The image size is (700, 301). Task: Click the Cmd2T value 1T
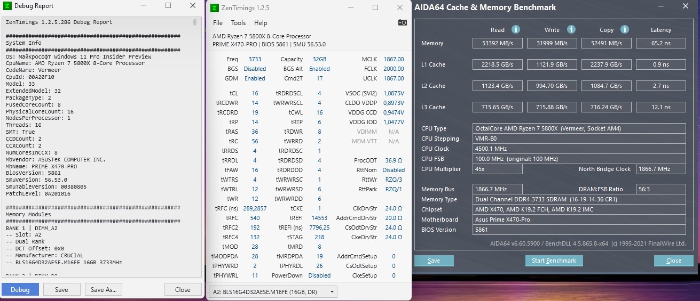319,78
